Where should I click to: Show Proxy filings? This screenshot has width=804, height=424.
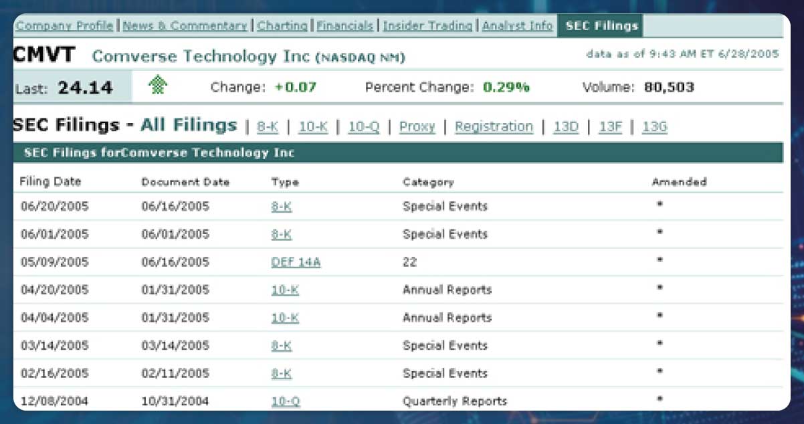click(x=417, y=126)
